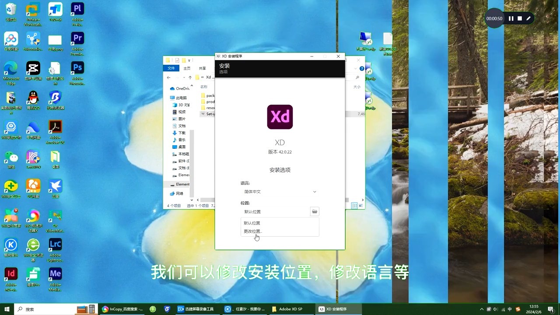Click the location field showing 默认位置
The height and width of the screenshot is (315, 560).
(x=275, y=212)
